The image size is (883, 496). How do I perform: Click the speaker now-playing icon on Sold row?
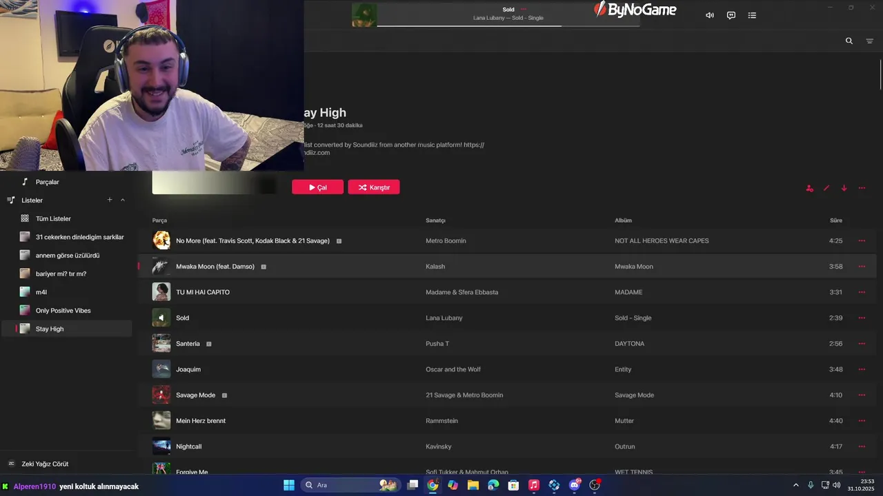161,318
